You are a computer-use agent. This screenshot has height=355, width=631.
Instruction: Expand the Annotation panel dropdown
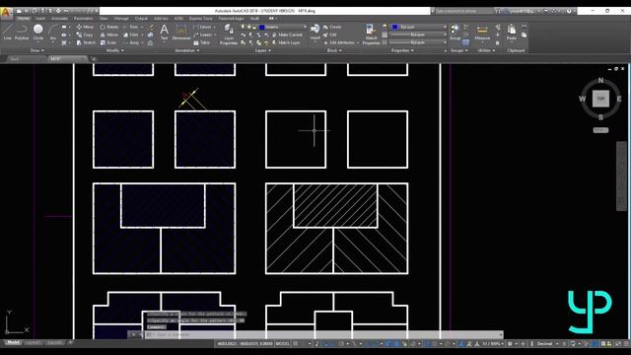click(x=186, y=50)
